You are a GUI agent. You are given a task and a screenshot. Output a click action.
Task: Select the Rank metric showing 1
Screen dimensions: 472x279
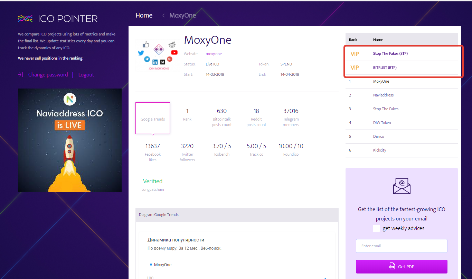(x=187, y=115)
